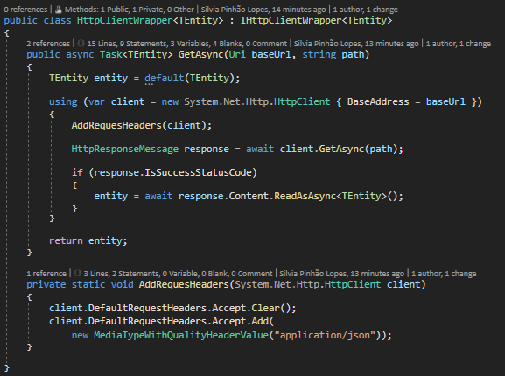Click the 'default' keyword with dotted underline
This screenshot has width=505, height=376.
(x=165, y=78)
